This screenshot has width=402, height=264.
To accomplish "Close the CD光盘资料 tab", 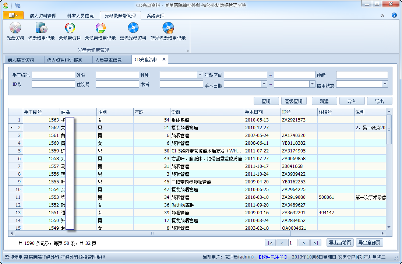I will [164, 59].
